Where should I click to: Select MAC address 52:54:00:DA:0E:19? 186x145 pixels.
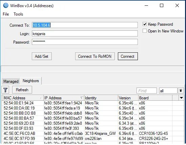(19, 108)
